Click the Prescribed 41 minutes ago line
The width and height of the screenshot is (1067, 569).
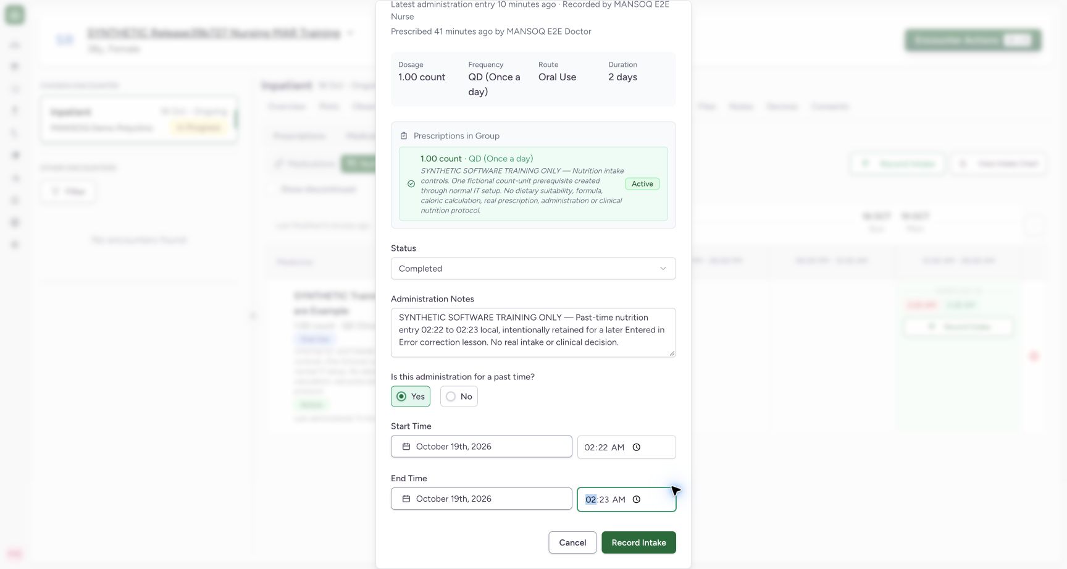491,32
